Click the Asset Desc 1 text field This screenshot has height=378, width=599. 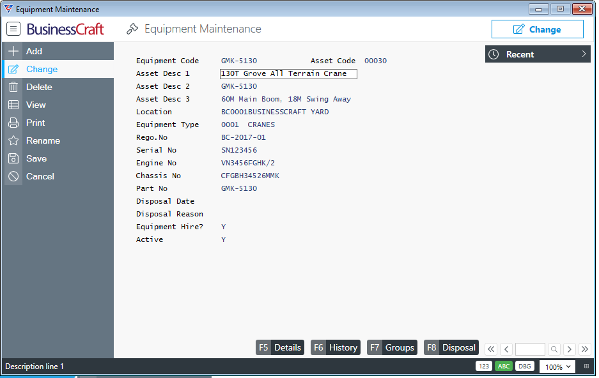click(x=288, y=74)
